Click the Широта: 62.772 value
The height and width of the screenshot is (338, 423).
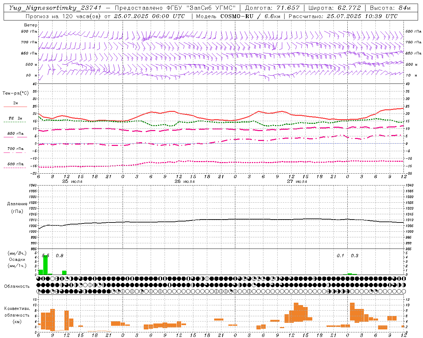pos(334,8)
